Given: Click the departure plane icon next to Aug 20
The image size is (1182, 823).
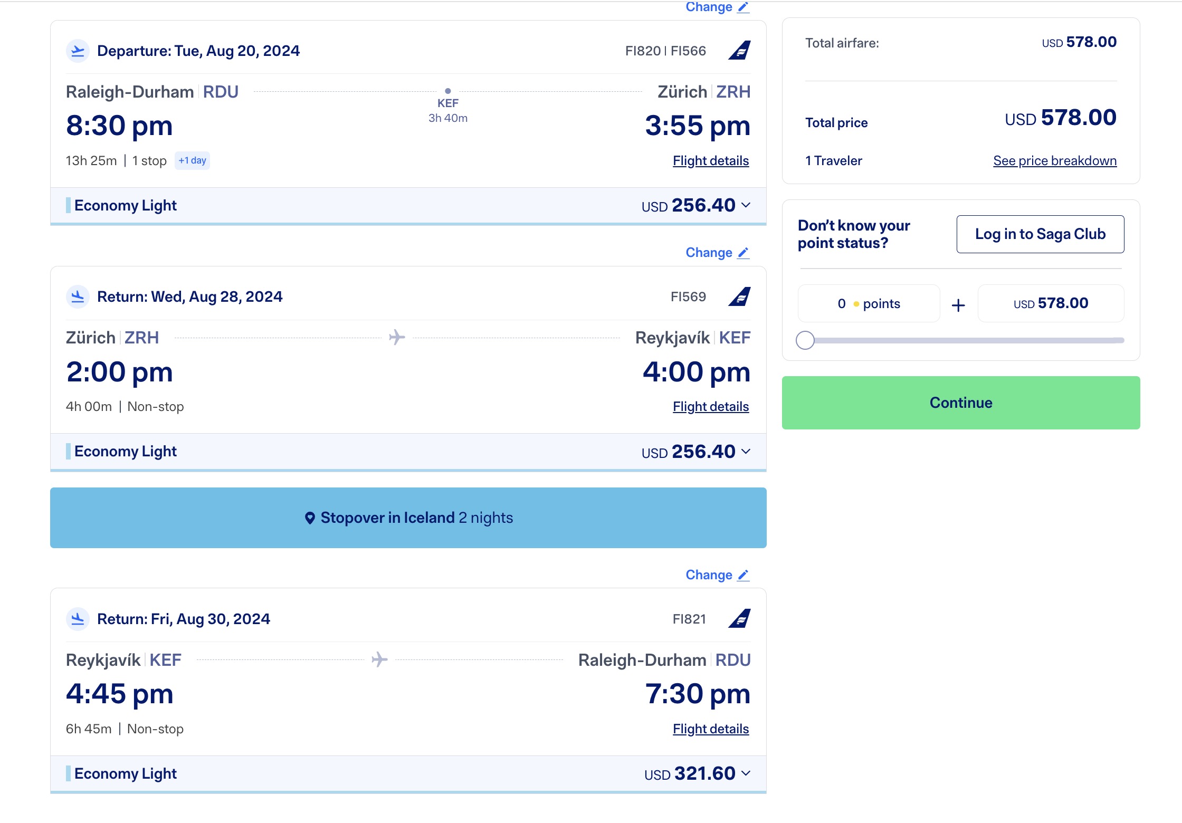Looking at the screenshot, I should pos(78,51).
